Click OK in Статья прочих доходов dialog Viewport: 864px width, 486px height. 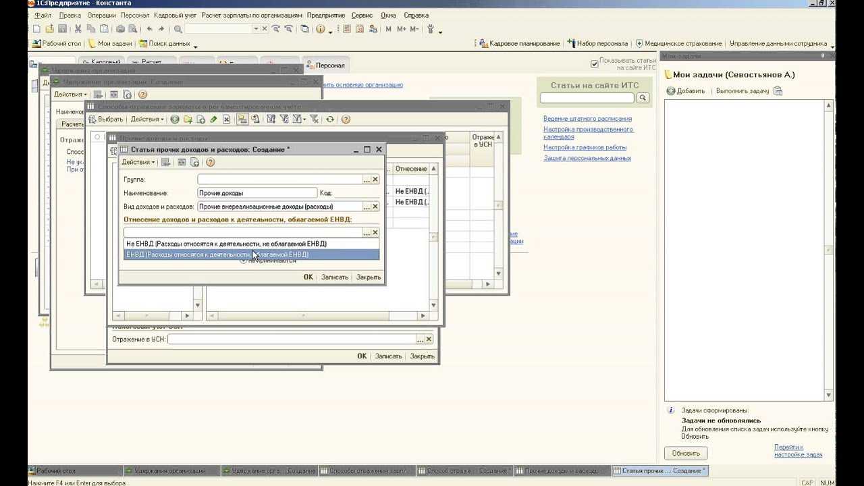click(308, 277)
